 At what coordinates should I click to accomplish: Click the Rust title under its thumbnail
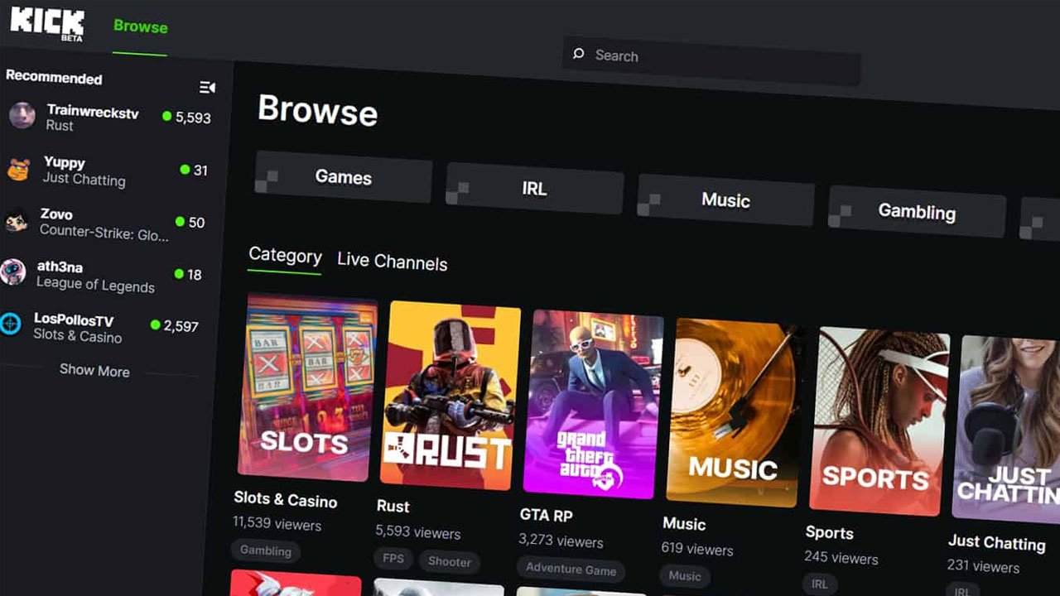(x=393, y=506)
